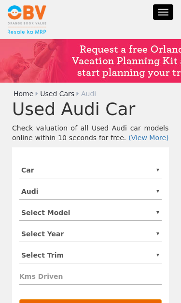Image resolution: width=181 pixels, height=303 pixels.
Task: Open the hamburger navigation menu
Action: 163,12
